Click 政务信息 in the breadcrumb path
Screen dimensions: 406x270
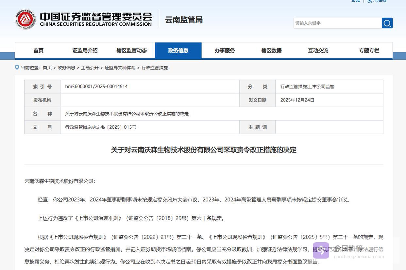[66, 68]
